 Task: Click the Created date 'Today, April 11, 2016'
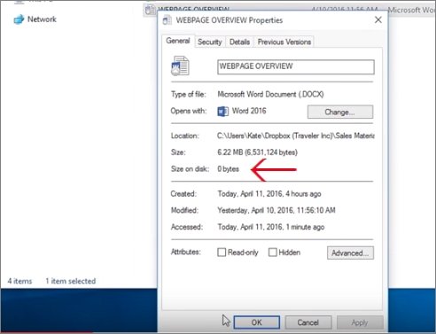pos(269,194)
